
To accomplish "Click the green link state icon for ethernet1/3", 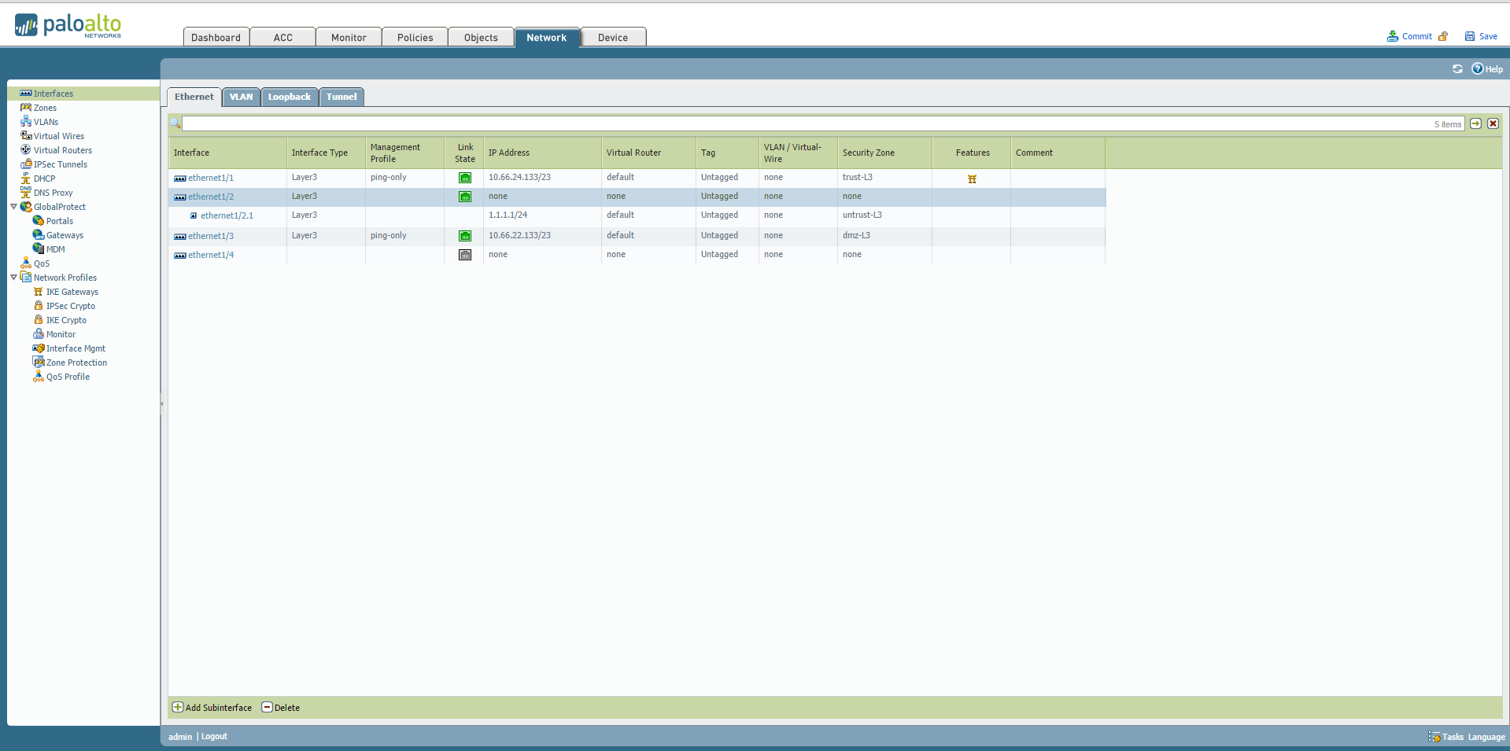I will [x=465, y=236].
